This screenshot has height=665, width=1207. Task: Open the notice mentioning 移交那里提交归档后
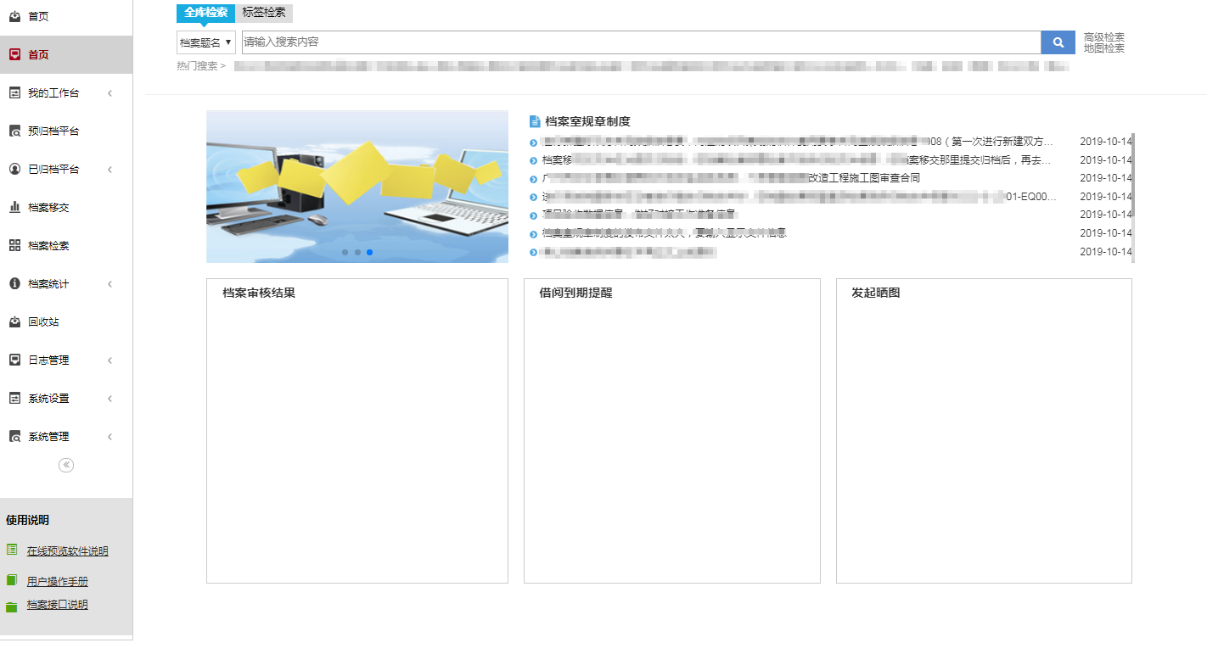[797, 160]
